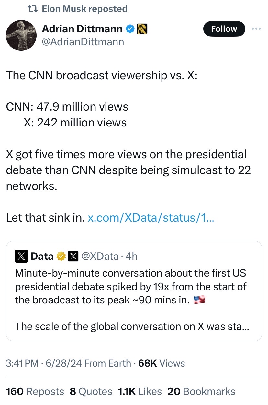Tap the repost arrows icon beside Elon Musk
The width and height of the screenshot is (268, 405).
tap(32, 9)
